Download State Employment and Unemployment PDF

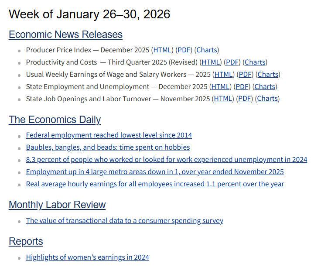point(242,87)
